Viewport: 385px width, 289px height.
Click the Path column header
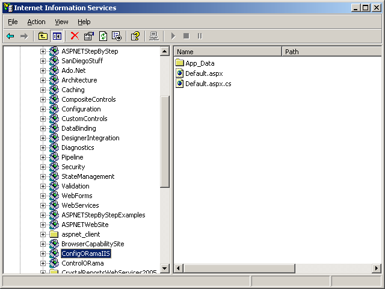[x=331, y=52]
